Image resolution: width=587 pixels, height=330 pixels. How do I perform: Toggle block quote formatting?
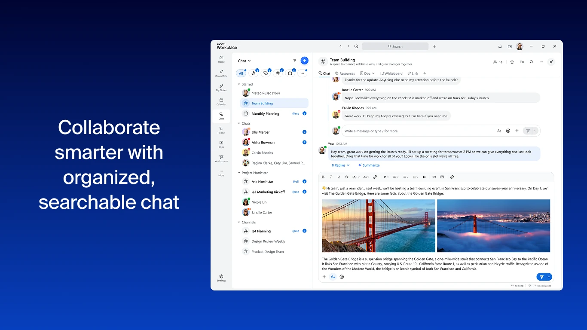coord(425,177)
